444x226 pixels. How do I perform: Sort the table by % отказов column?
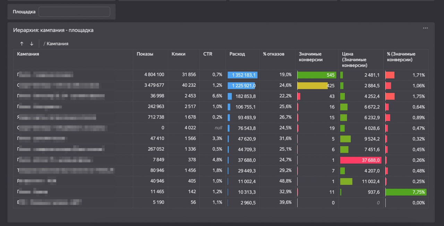[x=274, y=54]
